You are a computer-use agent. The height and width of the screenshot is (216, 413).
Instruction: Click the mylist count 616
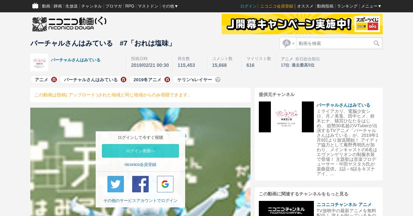pos(250,65)
